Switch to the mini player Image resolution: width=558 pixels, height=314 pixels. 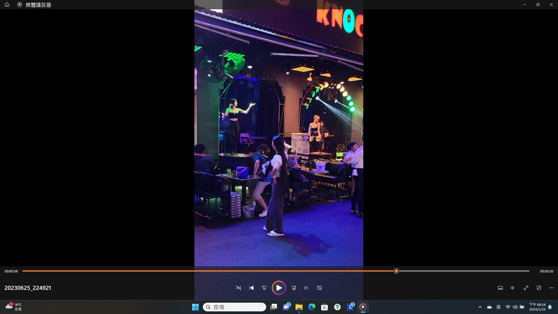tap(539, 288)
